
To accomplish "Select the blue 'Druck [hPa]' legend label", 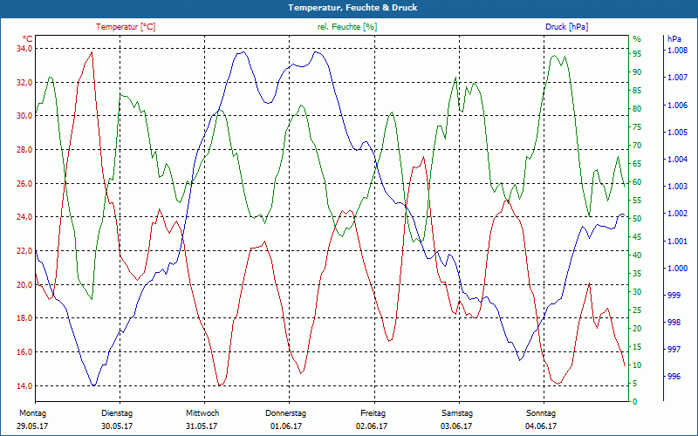I will coord(566,27).
